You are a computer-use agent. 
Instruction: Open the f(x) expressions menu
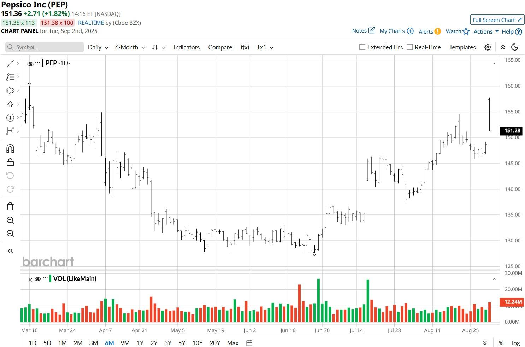(x=245, y=47)
